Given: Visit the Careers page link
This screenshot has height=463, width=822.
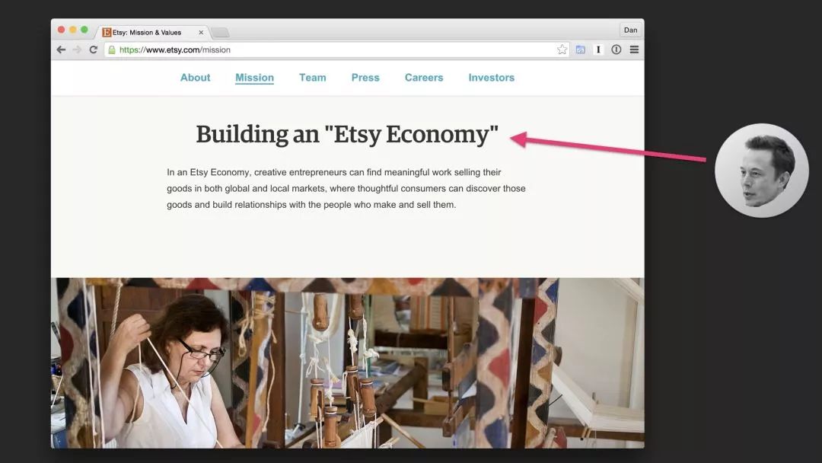Looking at the screenshot, I should 424,78.
